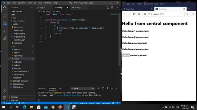Reload the page in Firefox
The height and width of the screenshot is (110, 197).
(x=134, y=14)
